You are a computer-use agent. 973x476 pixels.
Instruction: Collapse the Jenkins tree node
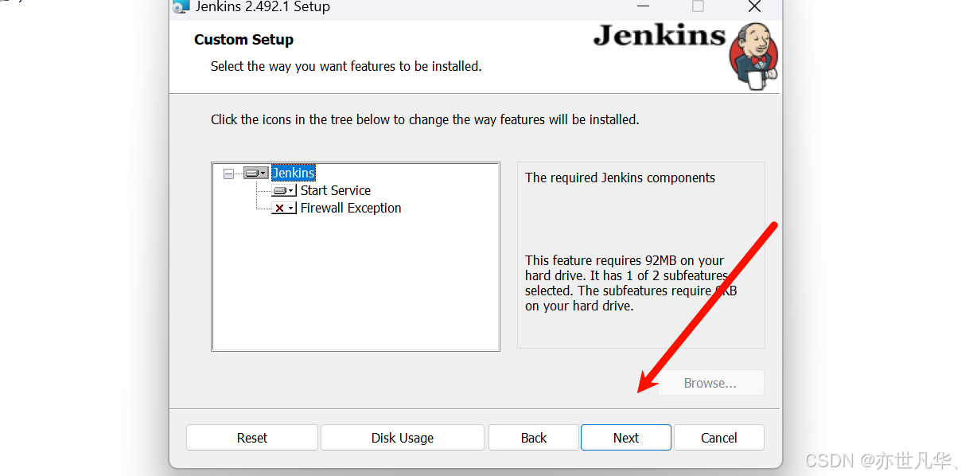coord(229,173)
